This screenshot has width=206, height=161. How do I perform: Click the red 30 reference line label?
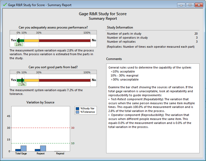tap(72, 128)
